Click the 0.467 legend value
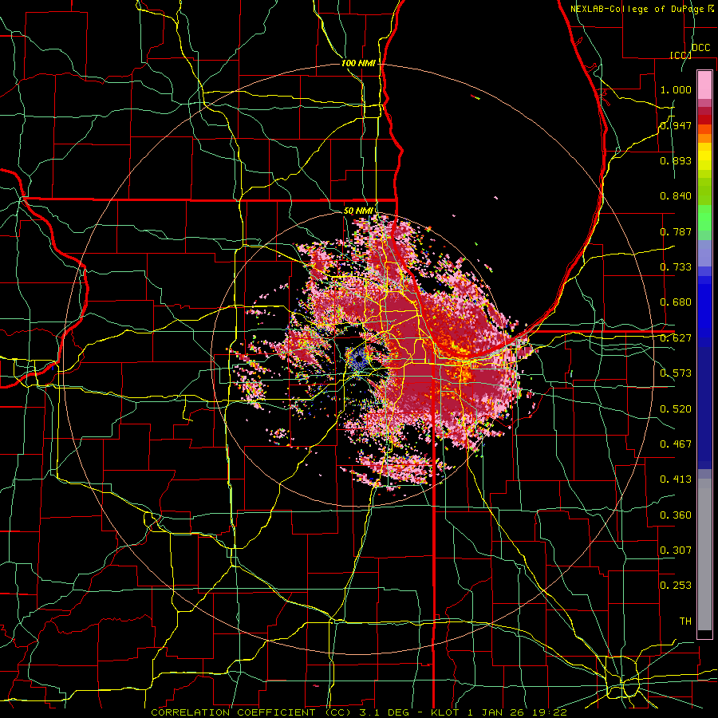 coord(676,444)
